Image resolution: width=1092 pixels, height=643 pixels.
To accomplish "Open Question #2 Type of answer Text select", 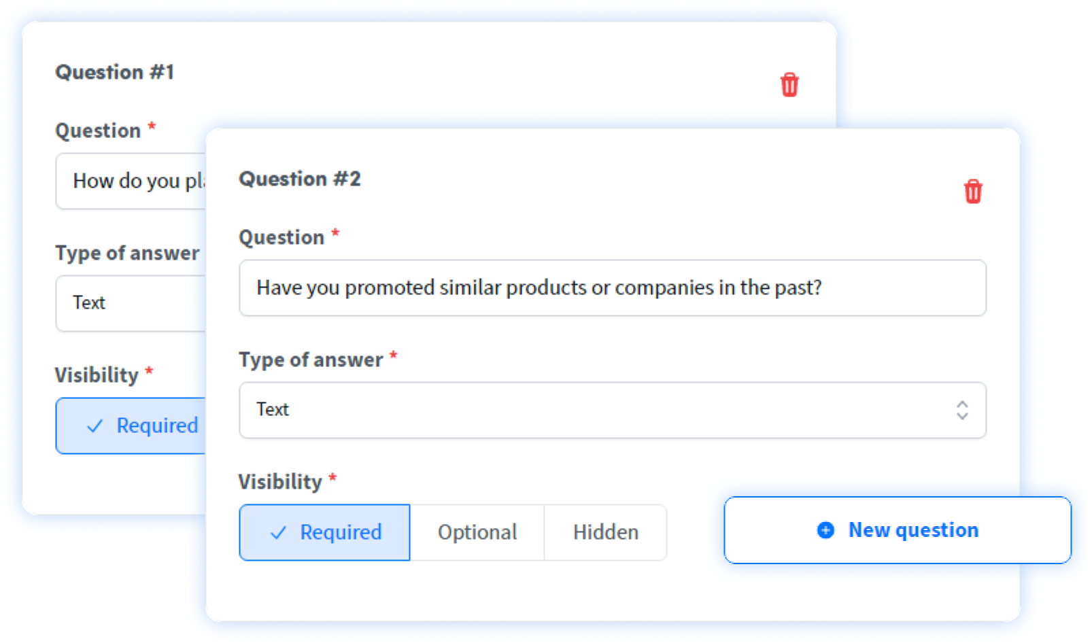I will click(x=612, y=410).
